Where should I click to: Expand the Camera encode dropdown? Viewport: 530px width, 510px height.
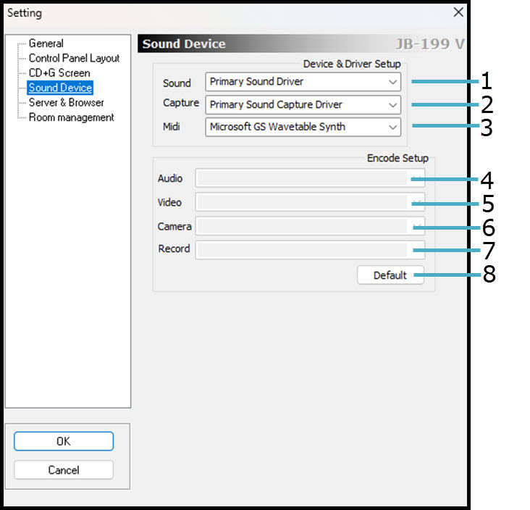click(x=309, y=227)
